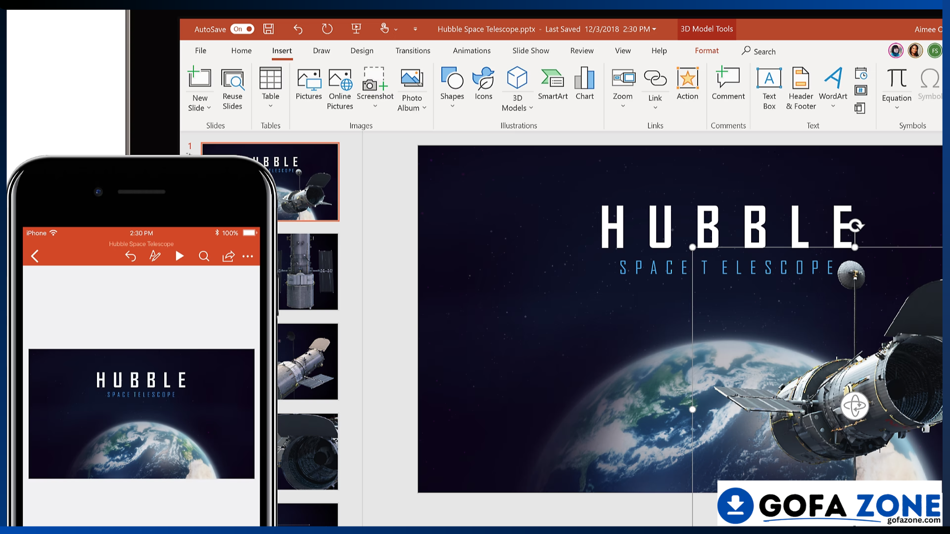Viewport: 950px width, 534px height.
Task: Click the Pictures icon
Action: (309, 79)
